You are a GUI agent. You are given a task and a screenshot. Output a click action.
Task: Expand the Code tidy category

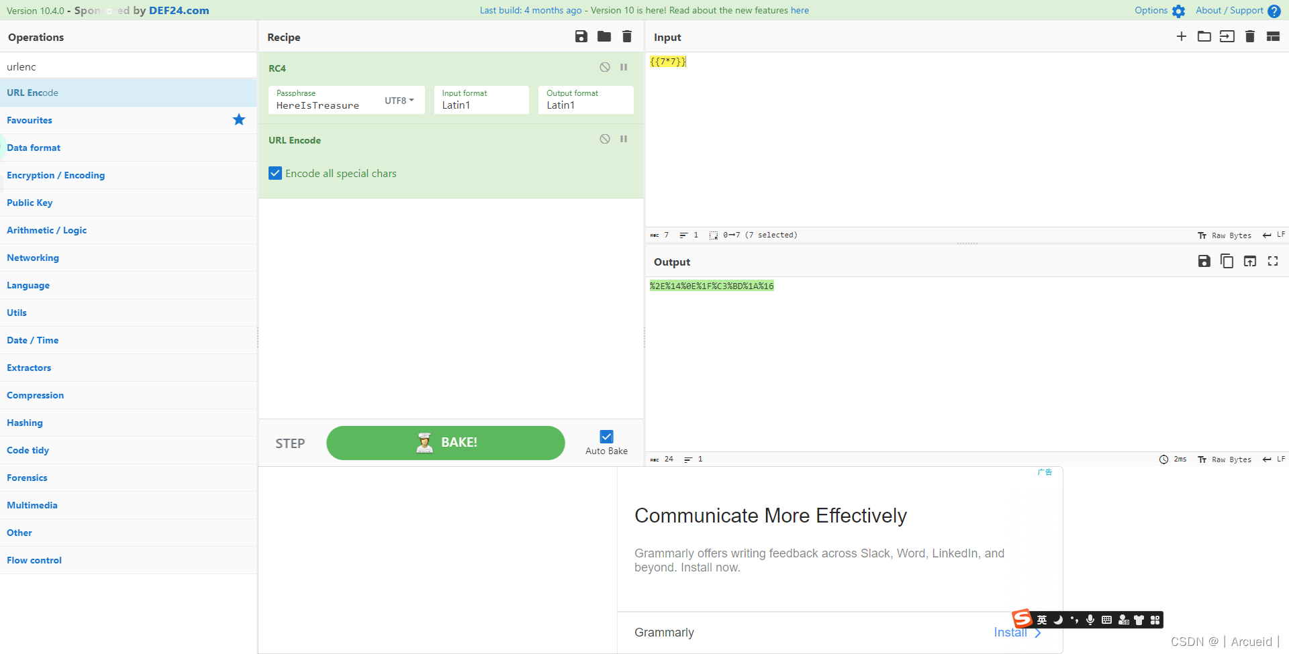[x=128, y=450]
